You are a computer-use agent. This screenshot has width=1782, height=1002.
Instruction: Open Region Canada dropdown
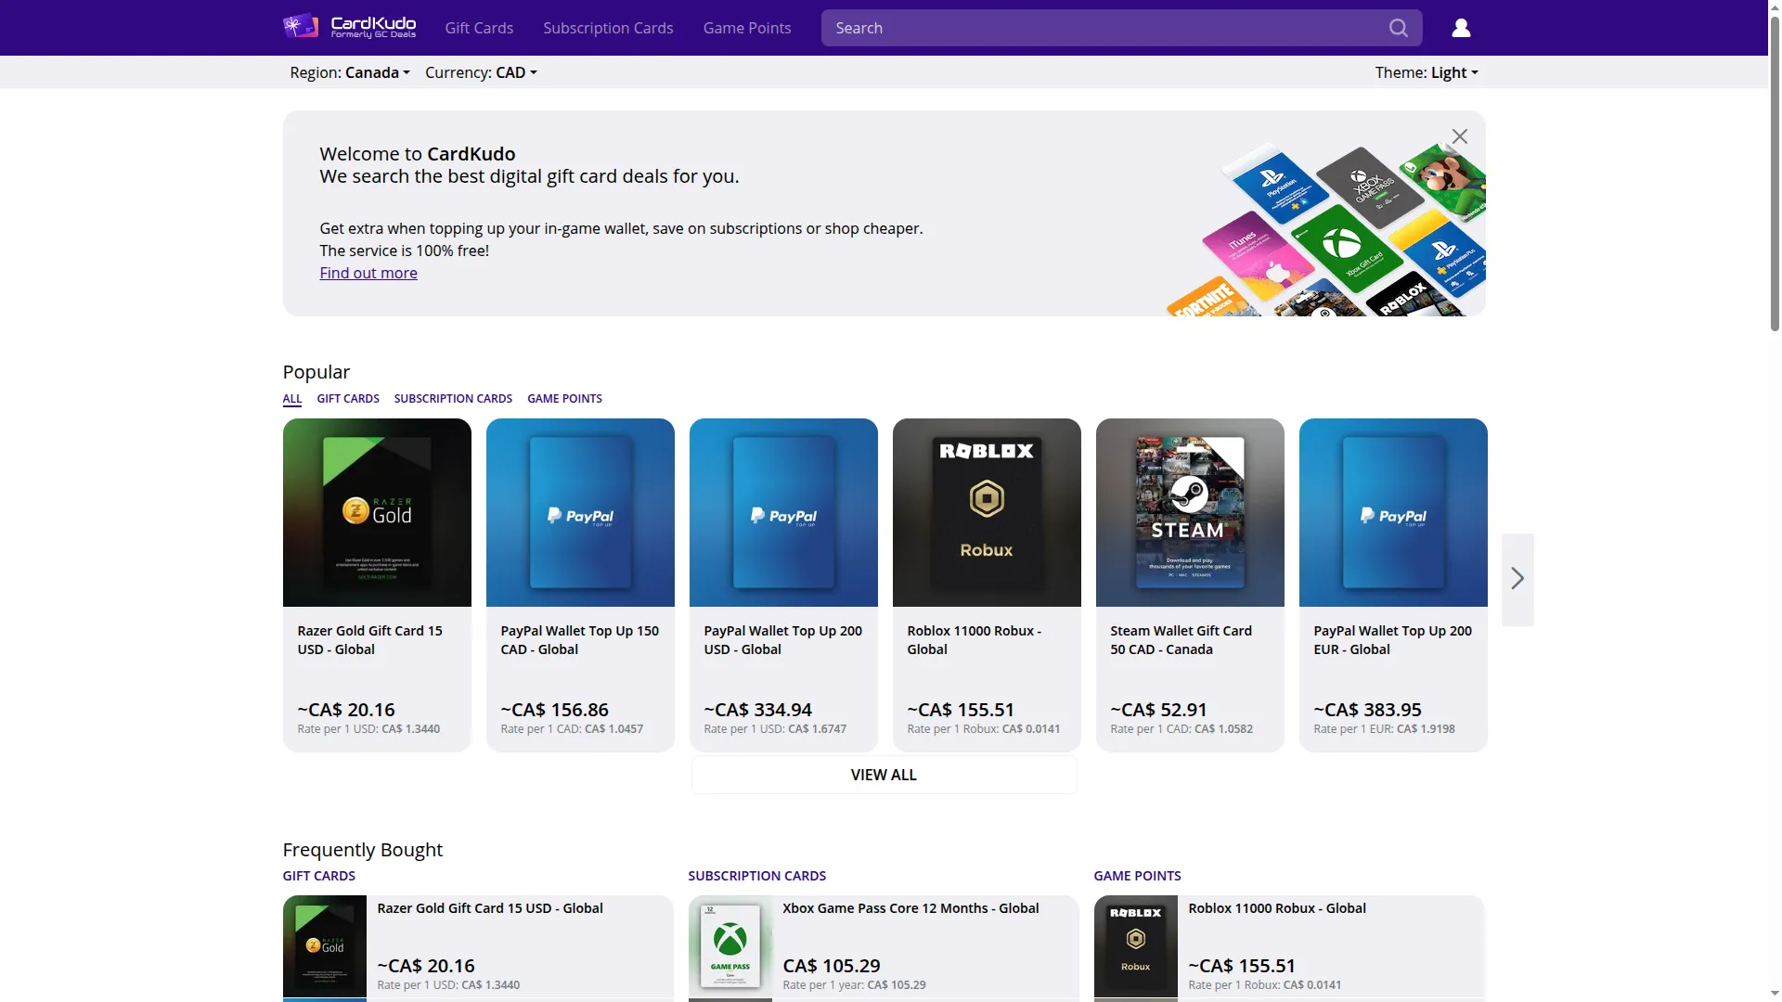(x=350, y=72)
